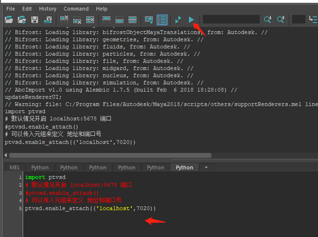
Task: Open the Help menu
Action: pos(101,9)
